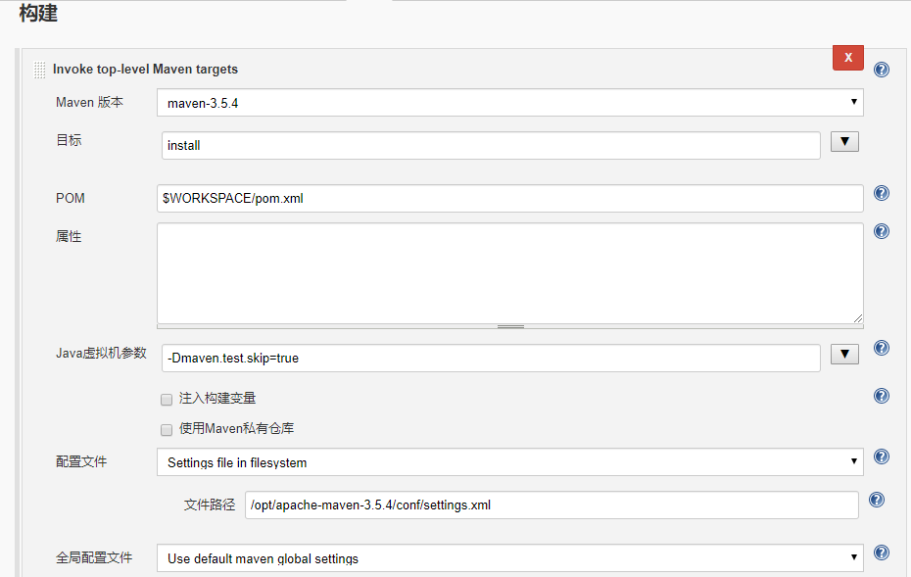Click the 属性 text area resize bar
The width and height of the screenshot is (911, 577).
[x=510, y=326]
